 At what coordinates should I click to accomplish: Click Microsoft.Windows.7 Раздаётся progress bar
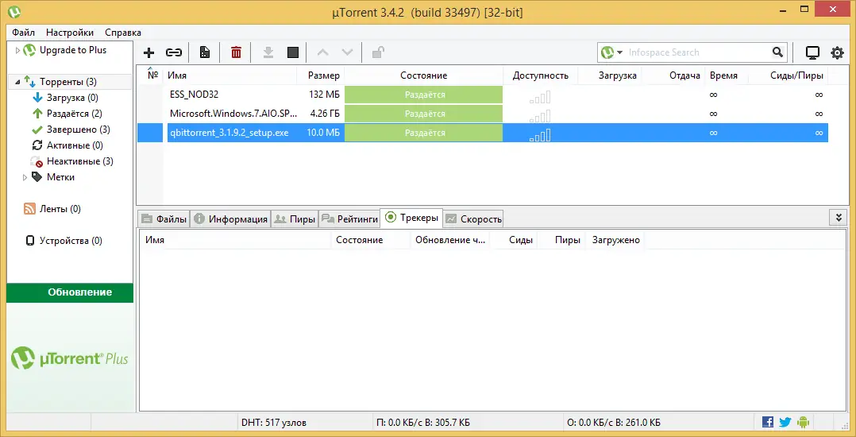pyautogui.click(x=424, y=114)
